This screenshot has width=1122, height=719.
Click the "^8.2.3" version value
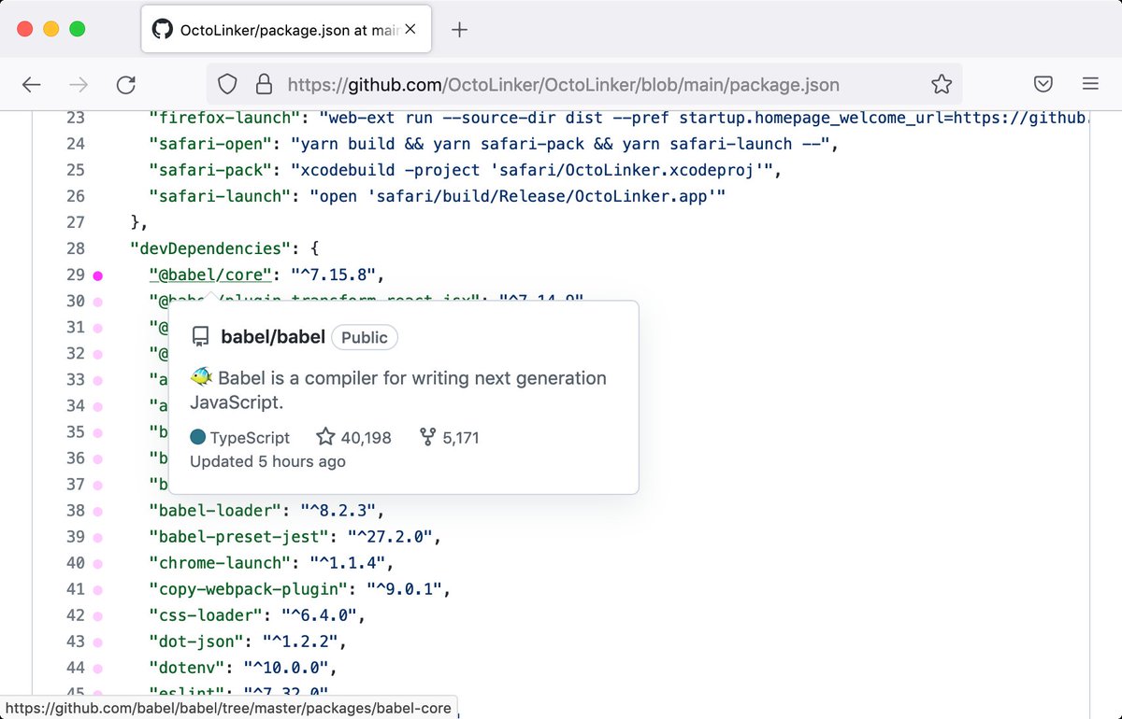tap(338, 510)
